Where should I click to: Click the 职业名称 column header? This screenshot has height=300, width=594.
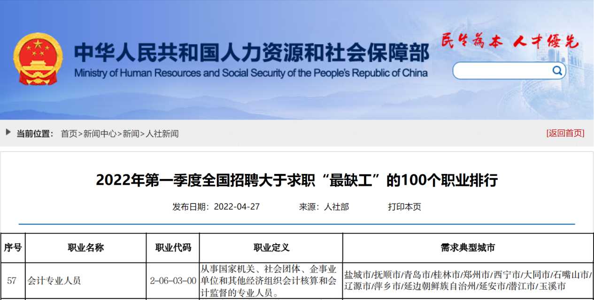coord(85,248)
